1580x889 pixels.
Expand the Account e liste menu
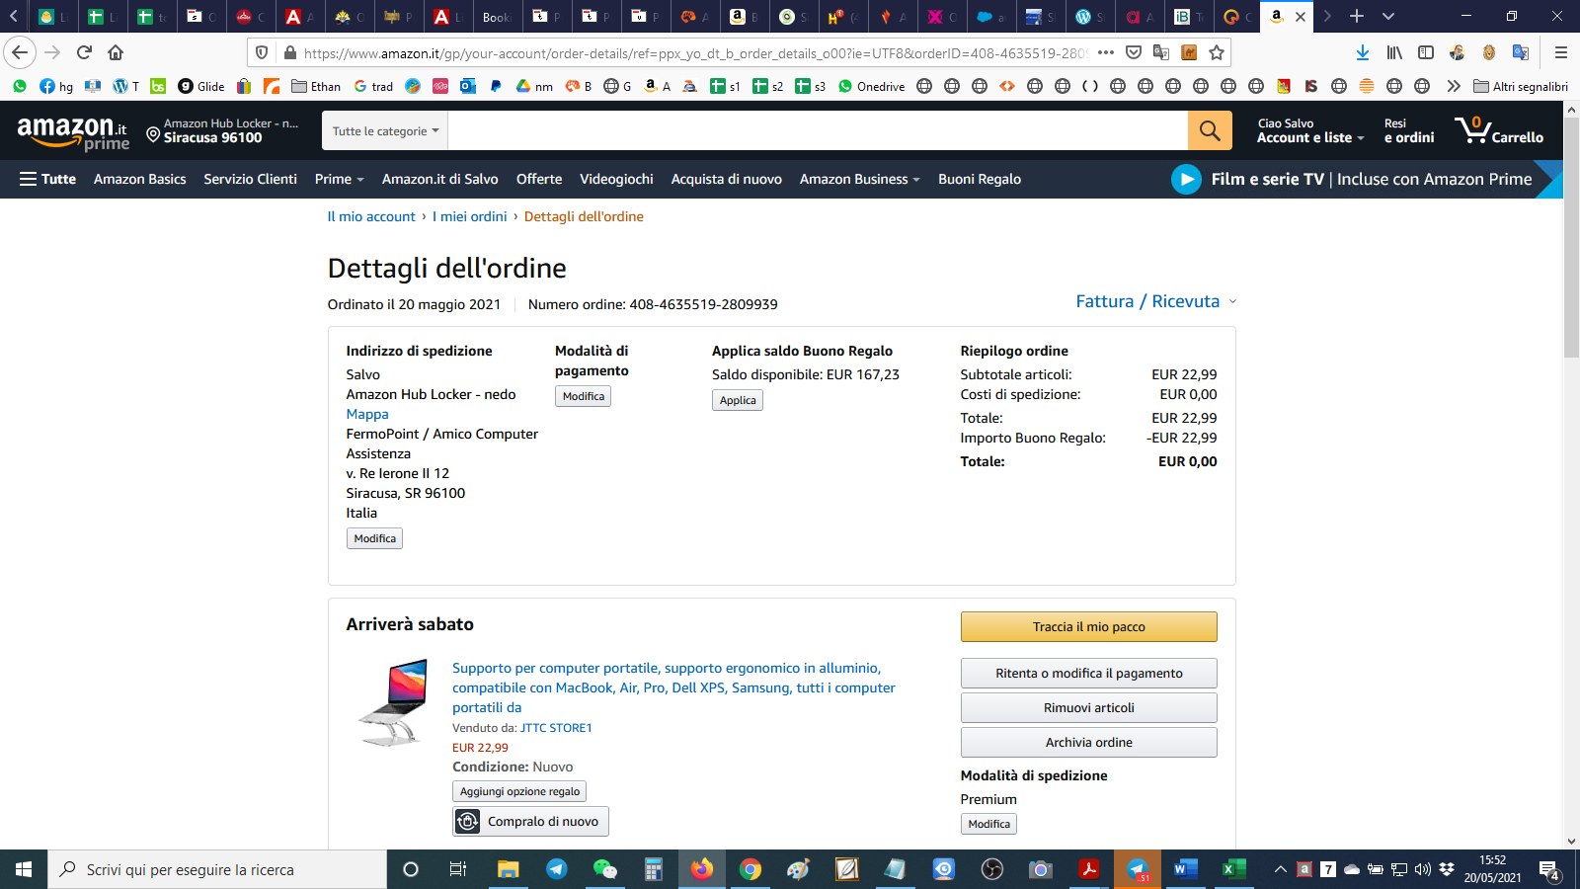[x=1310, y=130]
